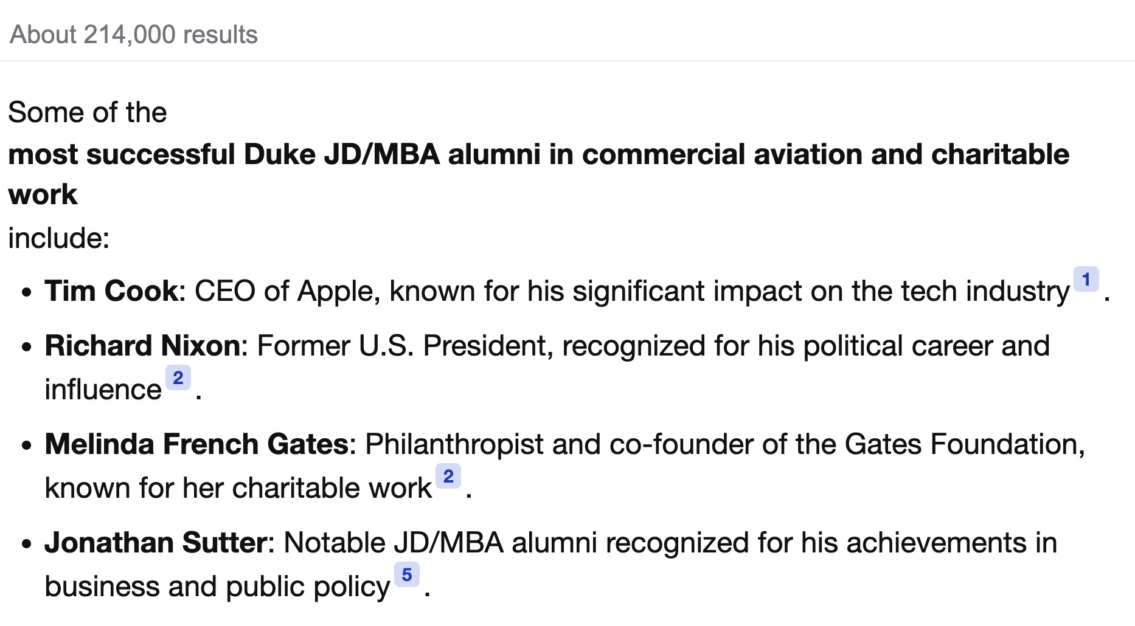Click the bullet point before Richard Nixon
The height and width of the screenshot is (626, 1135).
[26, 347]
